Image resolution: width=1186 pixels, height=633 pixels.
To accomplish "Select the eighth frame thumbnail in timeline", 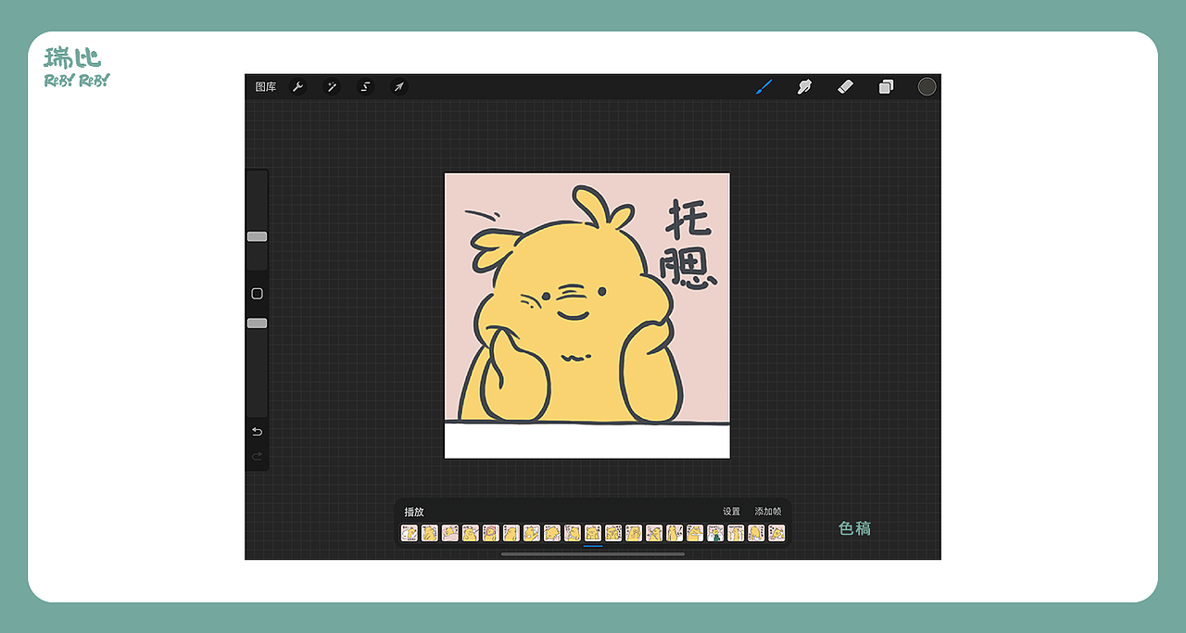I will pos(552,533).
